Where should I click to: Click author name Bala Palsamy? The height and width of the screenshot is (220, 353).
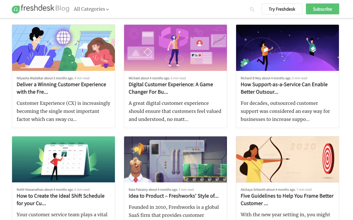[138, 190]
